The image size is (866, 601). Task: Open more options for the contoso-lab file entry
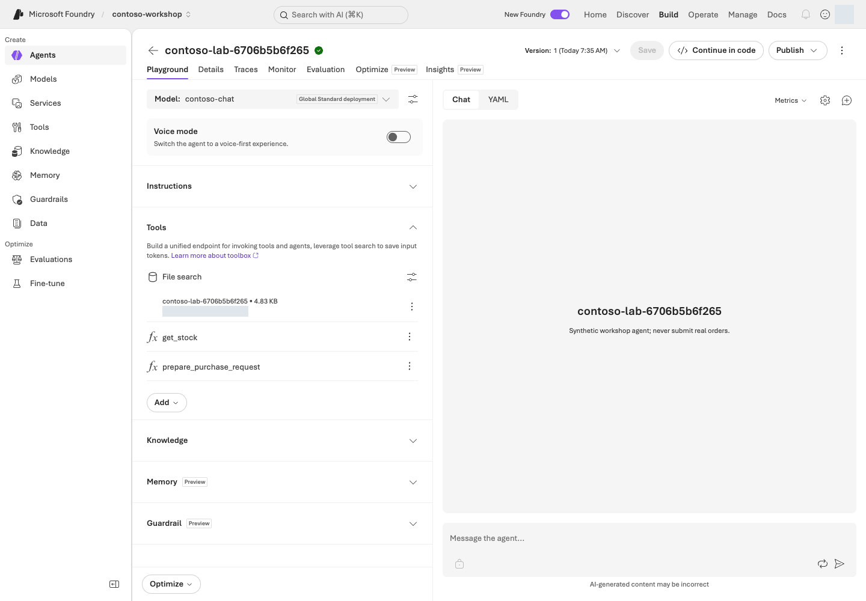click(412, 307)
